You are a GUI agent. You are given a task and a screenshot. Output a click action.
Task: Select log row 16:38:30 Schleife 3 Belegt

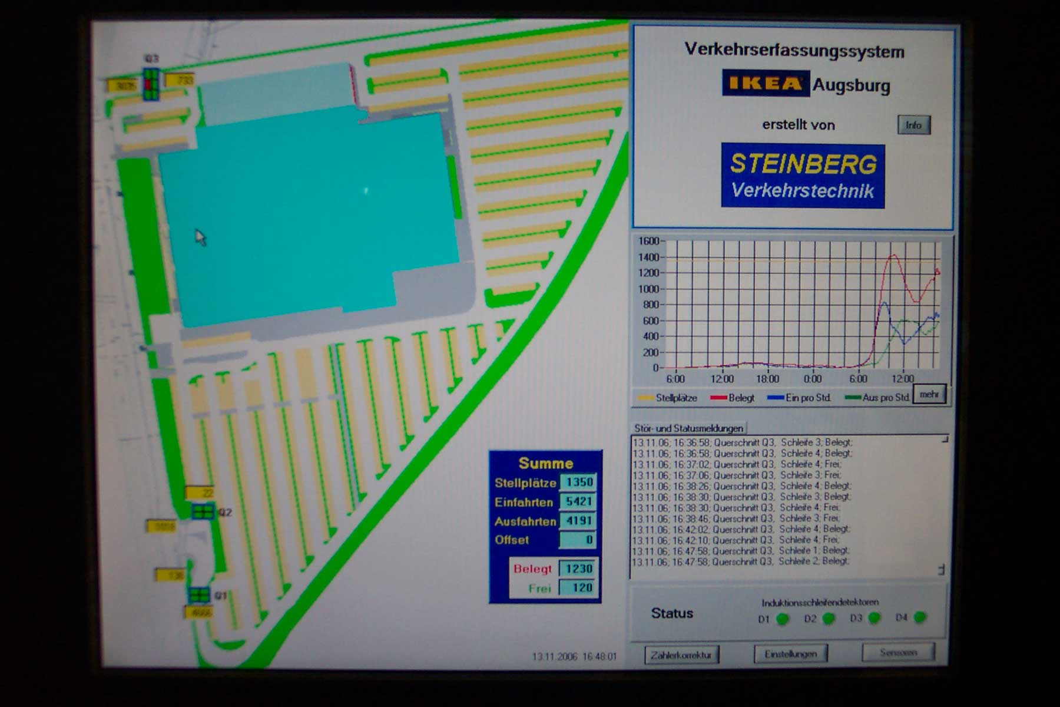click(742, 497)
